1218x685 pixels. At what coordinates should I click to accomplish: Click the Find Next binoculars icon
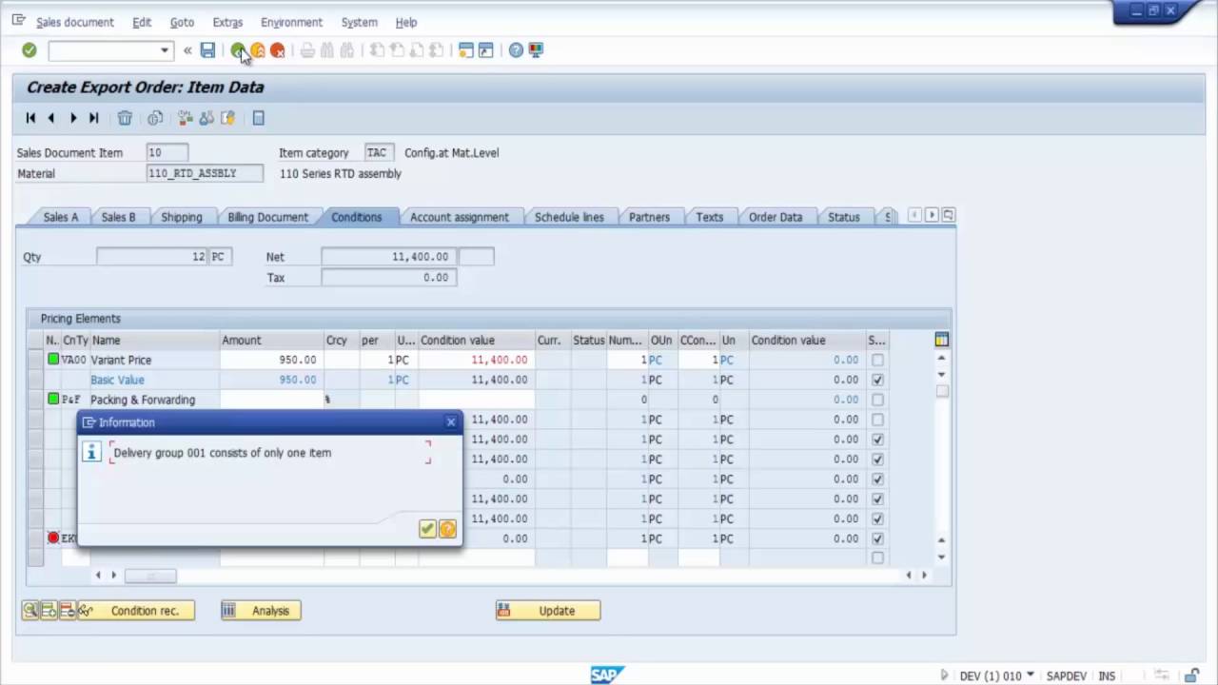[x=347, y=50]
